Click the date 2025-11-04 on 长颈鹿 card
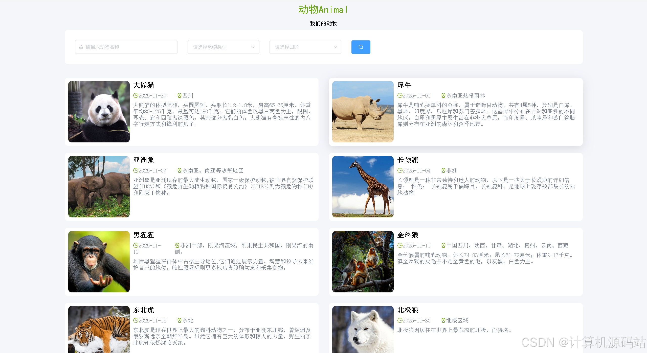 (416, 171)
